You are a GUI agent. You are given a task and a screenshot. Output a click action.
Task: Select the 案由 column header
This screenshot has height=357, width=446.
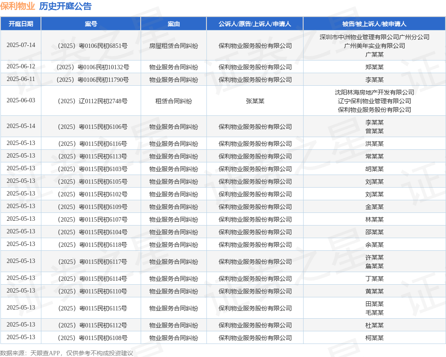click(x=173, y=24)
